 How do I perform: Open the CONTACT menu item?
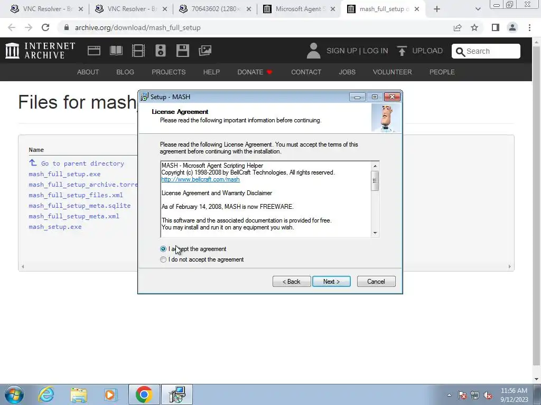[306, 72]
